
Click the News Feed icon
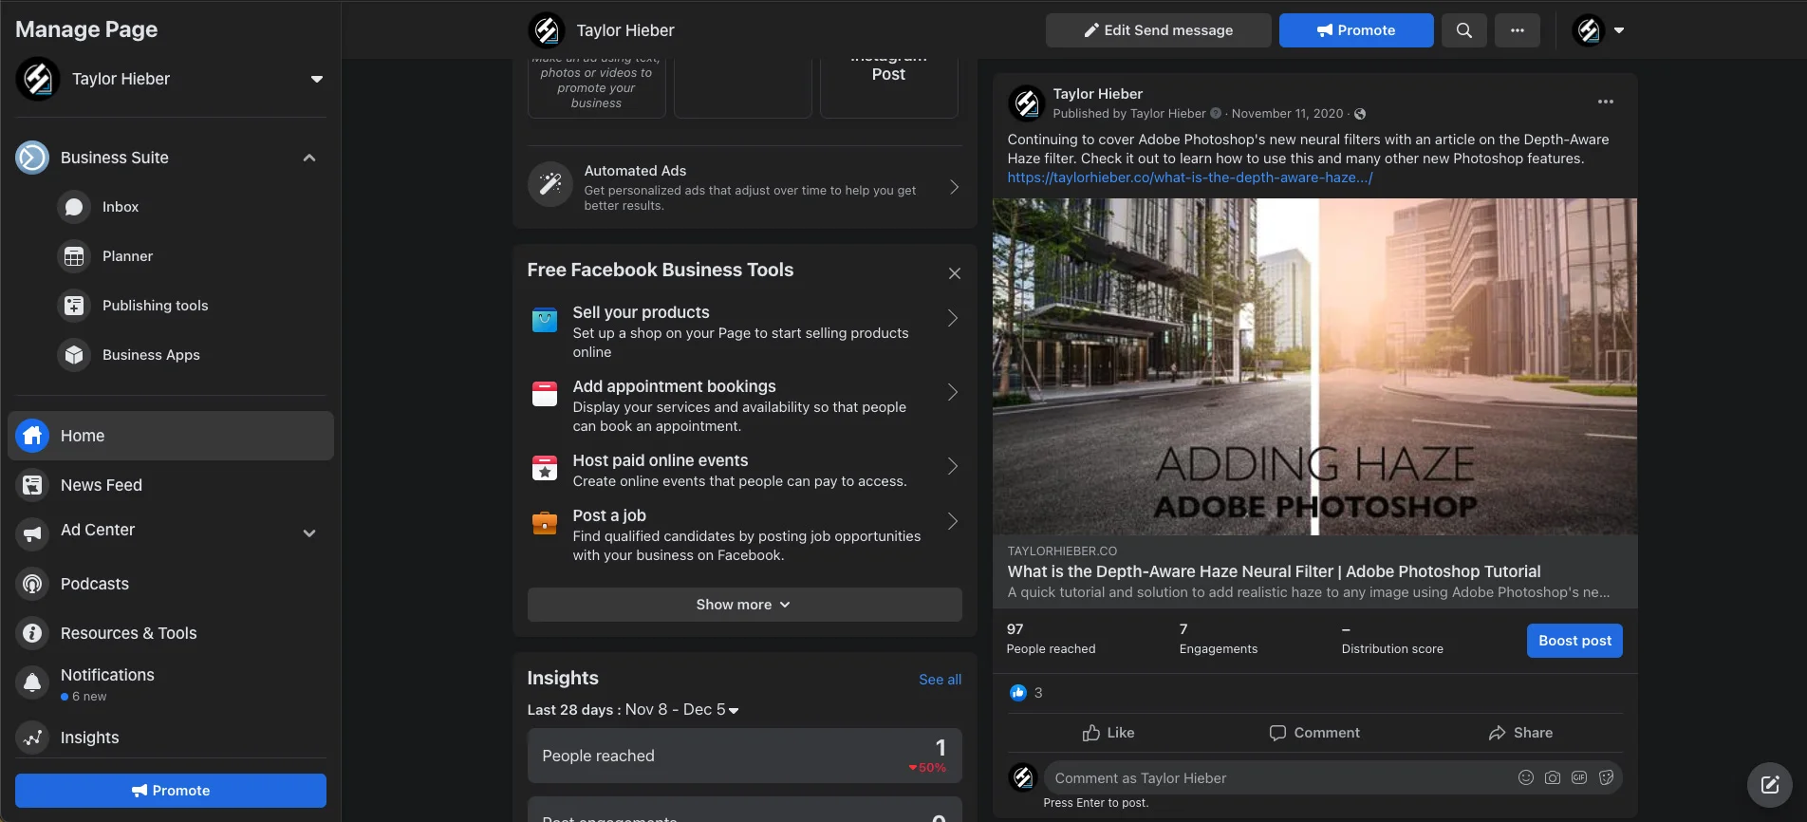[x=32, y=485]
